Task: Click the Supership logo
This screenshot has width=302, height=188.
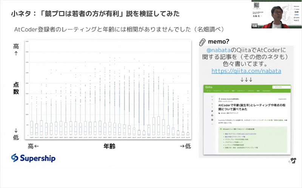Action: (x=33, y=158)
